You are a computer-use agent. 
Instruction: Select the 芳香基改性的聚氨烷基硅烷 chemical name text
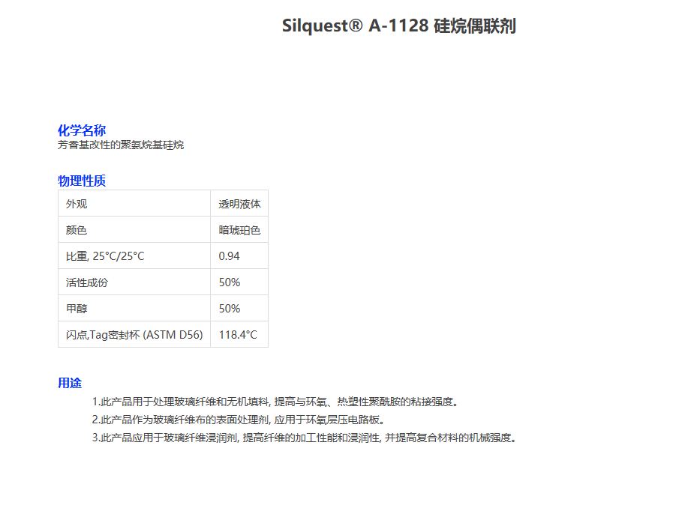point(121,145)
